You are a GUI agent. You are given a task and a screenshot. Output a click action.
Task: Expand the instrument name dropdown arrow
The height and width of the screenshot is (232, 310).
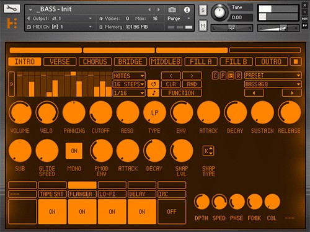pyautogui.click(x=30, y=10)
